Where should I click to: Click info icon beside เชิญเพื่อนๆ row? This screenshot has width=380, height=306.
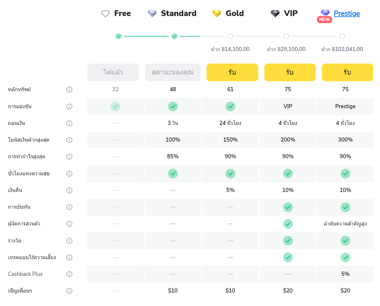[x=69, y=291]
